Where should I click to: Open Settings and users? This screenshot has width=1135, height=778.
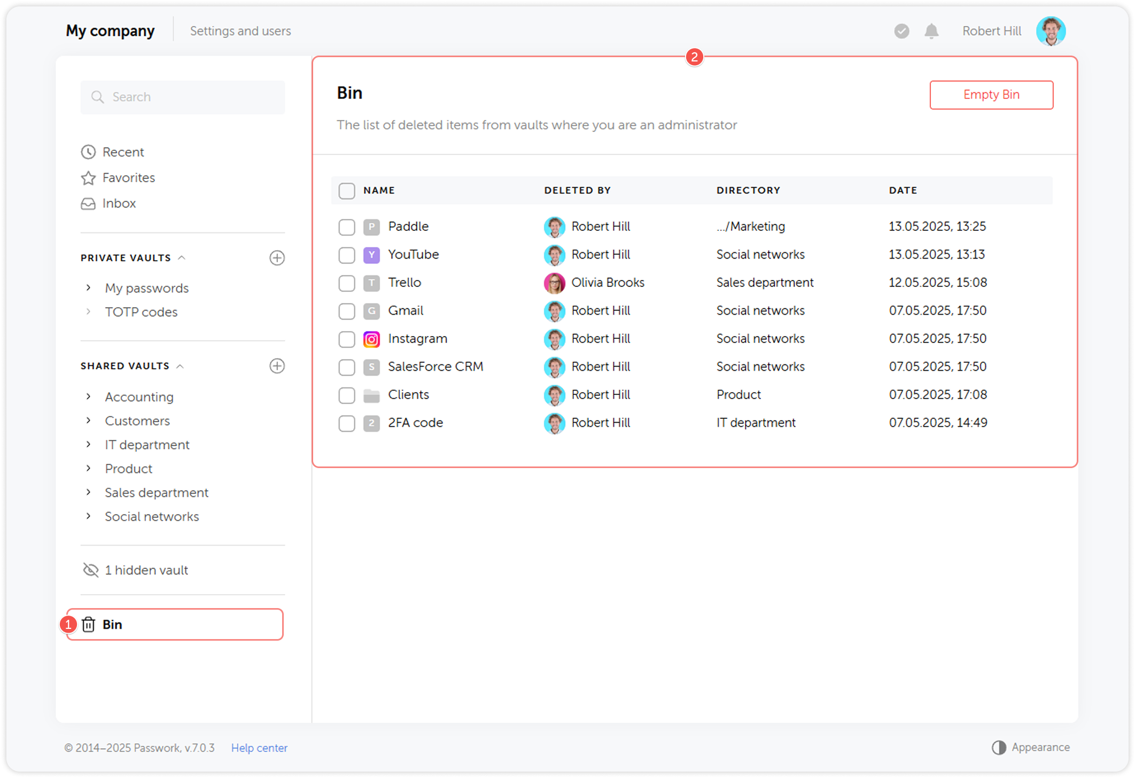pos(240,30)
